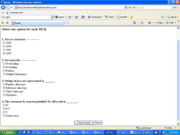
Task: Click the scrollbar up arrow
Action: [178, 28]
